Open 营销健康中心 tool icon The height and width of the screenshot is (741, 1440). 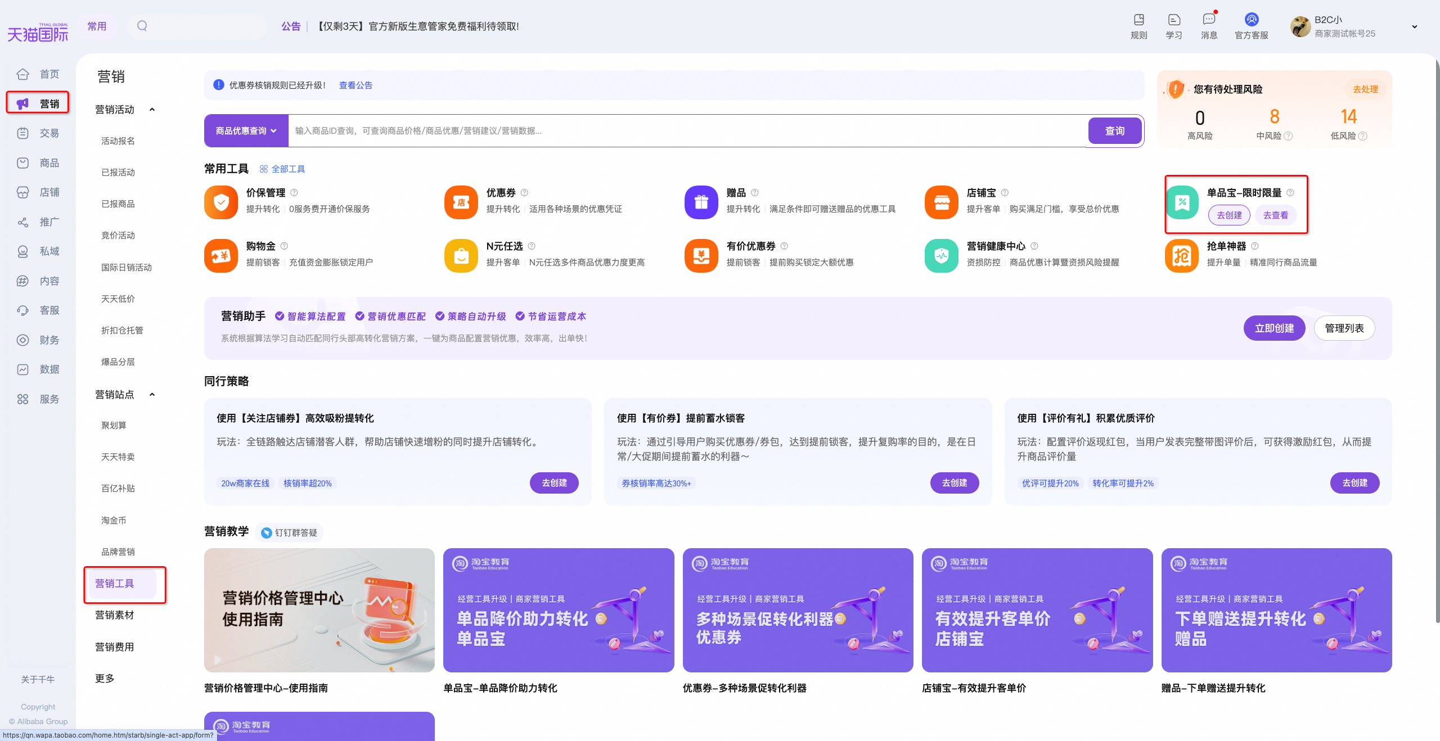[942, 256]
